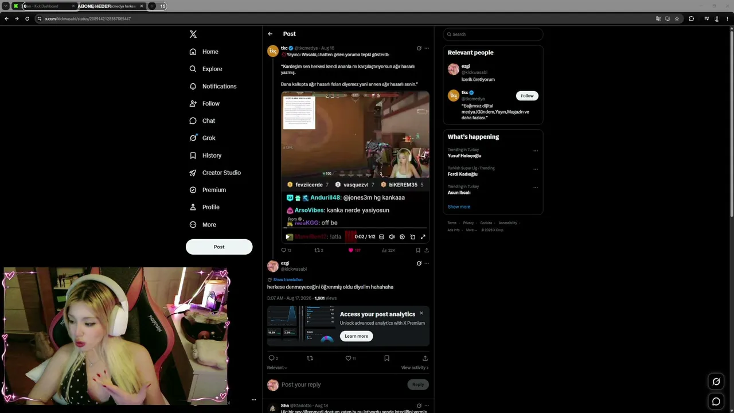The width and height of the screenshot is (734, 413).
Task: Reload the page in browser toolbar
Action: click(x=27, y=18)
